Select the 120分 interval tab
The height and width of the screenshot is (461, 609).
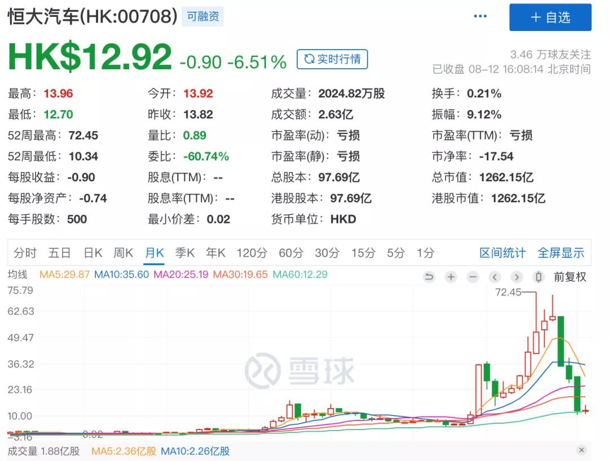[252, 253]
